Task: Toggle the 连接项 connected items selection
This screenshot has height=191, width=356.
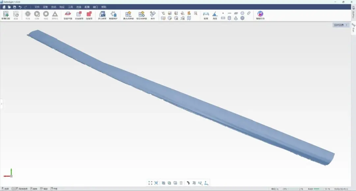Action: pos(89,15)
